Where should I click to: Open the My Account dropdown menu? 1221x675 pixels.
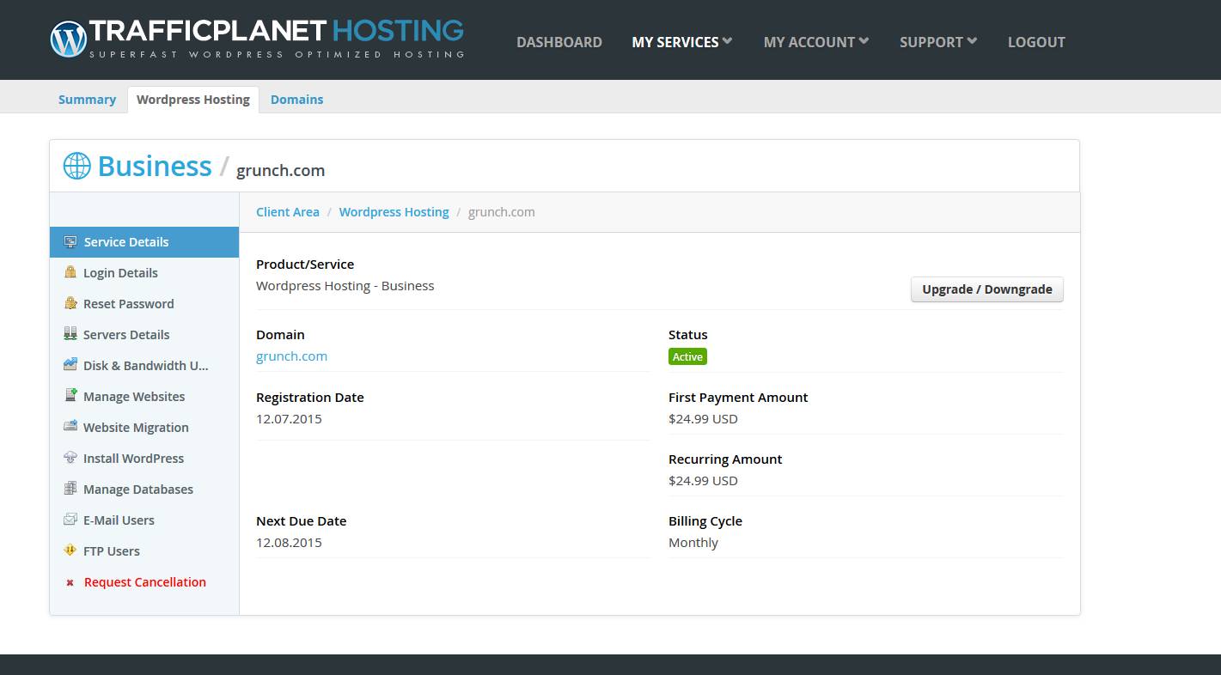(x=815, y=42)
